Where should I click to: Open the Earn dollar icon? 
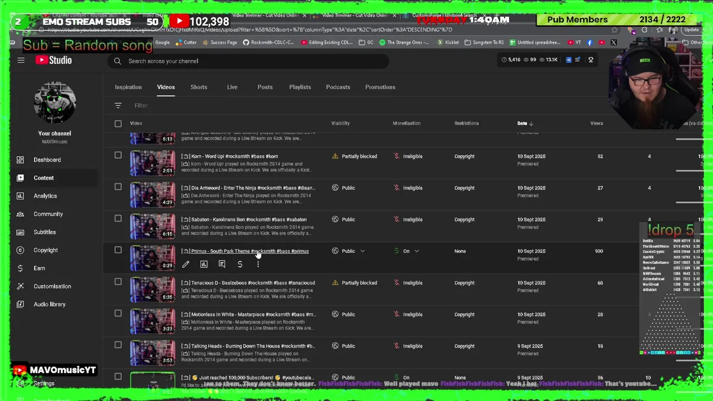(x=20, y=268)
